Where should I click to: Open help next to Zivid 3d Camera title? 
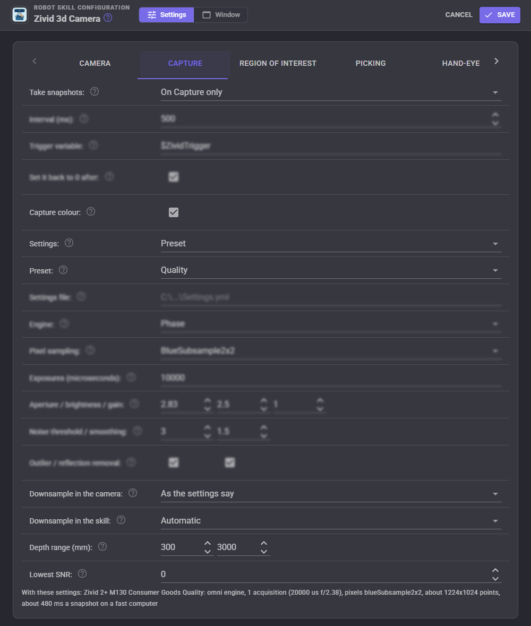coord(108,18)
